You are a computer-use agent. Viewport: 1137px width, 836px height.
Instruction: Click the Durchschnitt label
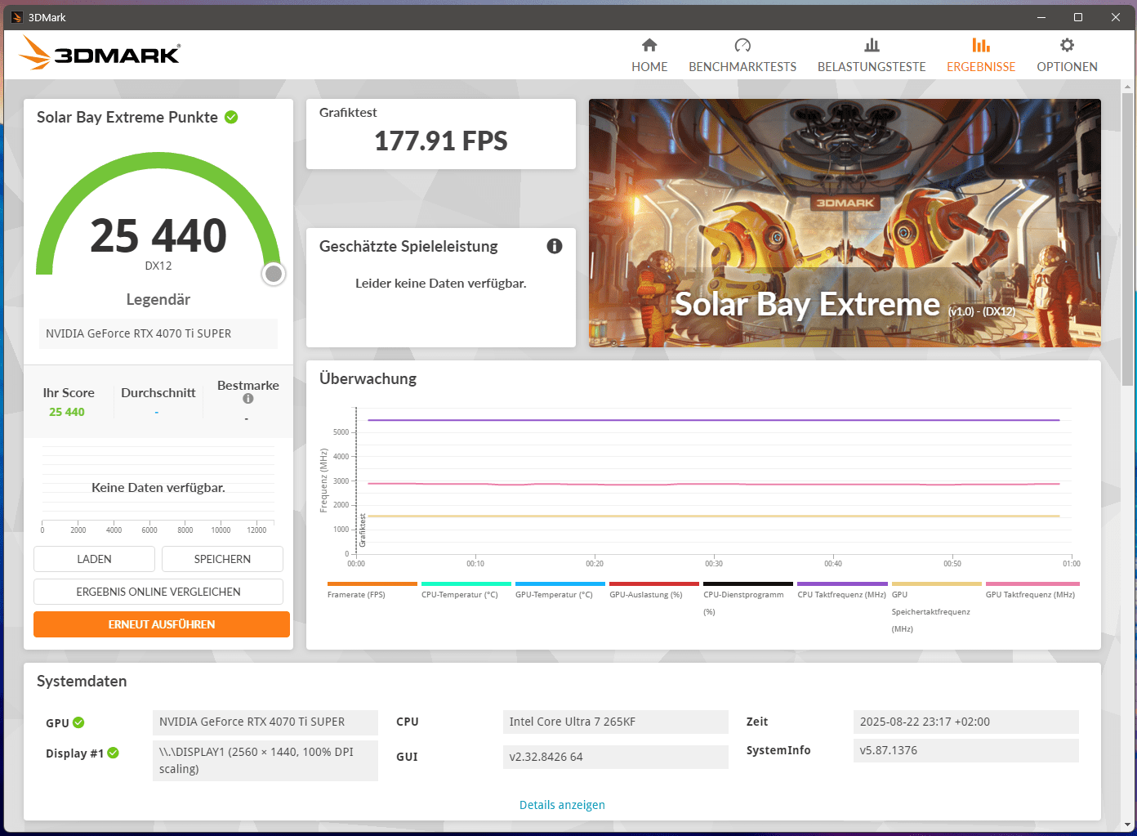pyautogui.click(x=158, y=392)
